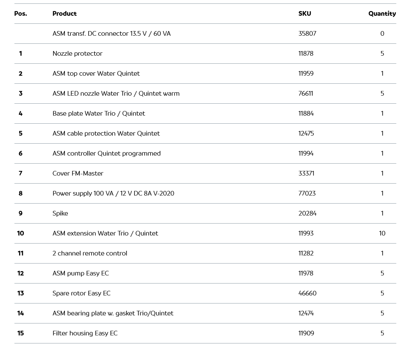Screen dimensions: 412x349
Task: Select the ASM top cover Water Quintet row
Action: click(x=96, y=74)
